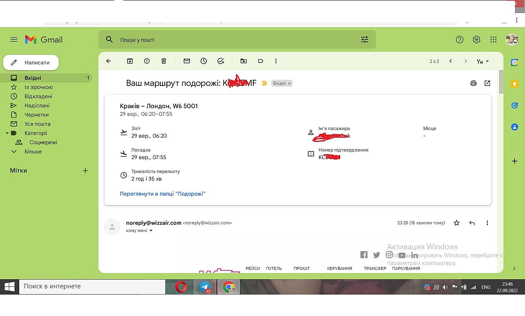Snooze this email with the clock icon

pos(204,61)
